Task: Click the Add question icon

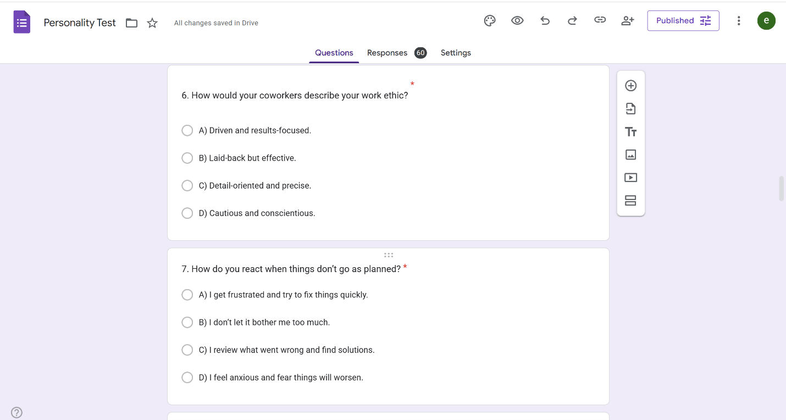Action: pos(630,86)
